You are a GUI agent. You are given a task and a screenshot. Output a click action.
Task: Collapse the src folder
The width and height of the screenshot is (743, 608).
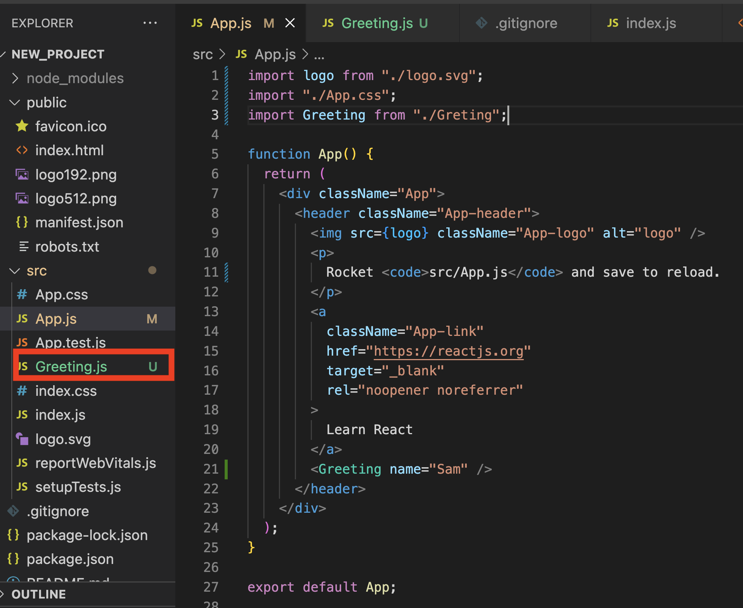15,271
